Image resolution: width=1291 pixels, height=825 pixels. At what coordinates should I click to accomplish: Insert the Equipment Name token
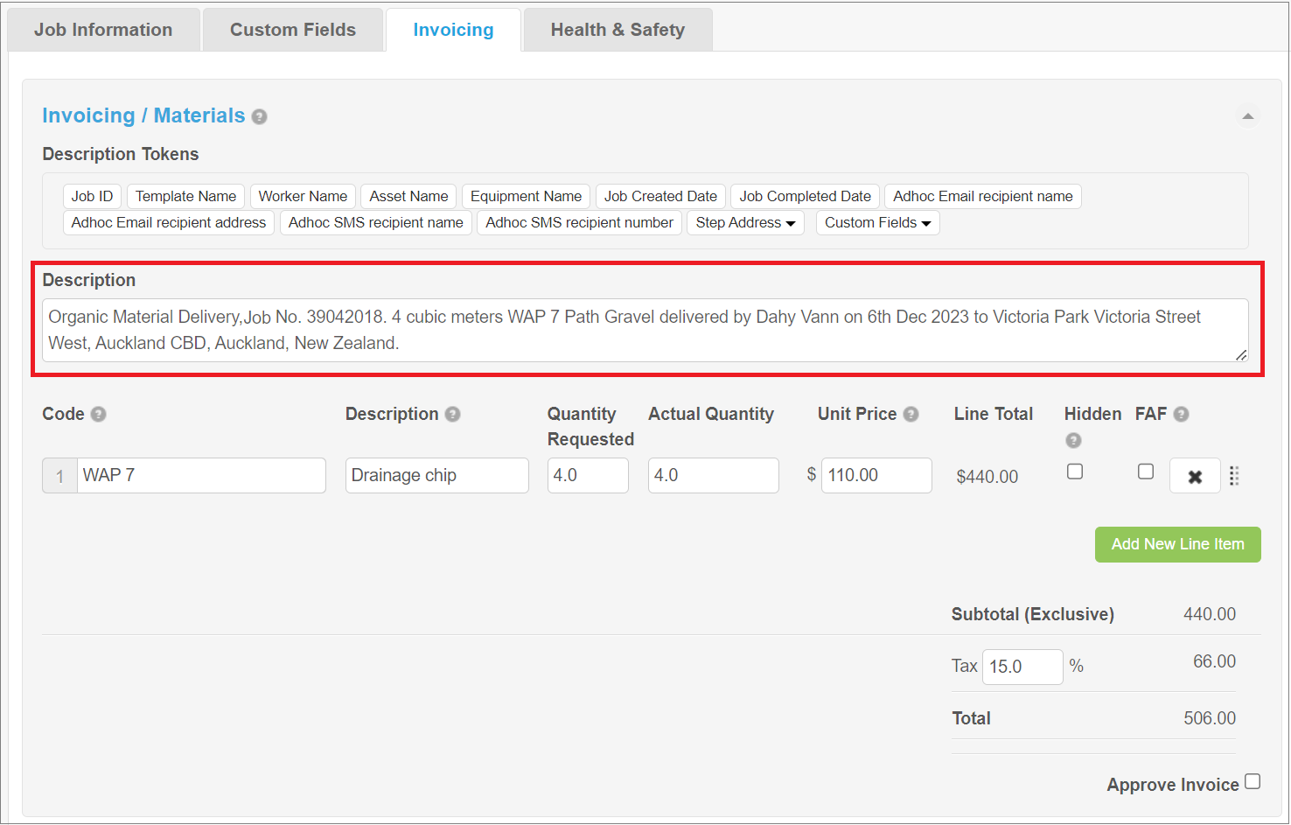pos(526,196)
